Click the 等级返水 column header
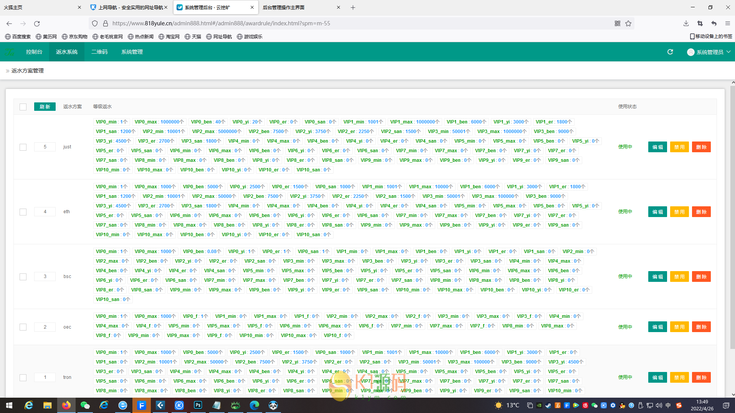Screen dimensions: 735x413 pos(102,107)
